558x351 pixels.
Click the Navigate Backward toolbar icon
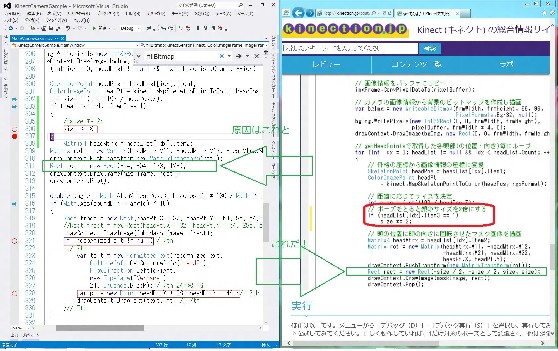point(11,28)
